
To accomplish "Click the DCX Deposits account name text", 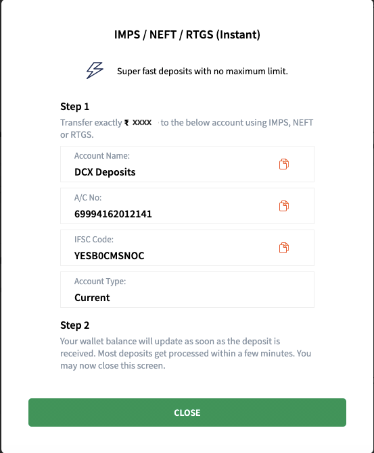I will click(105, 172).
